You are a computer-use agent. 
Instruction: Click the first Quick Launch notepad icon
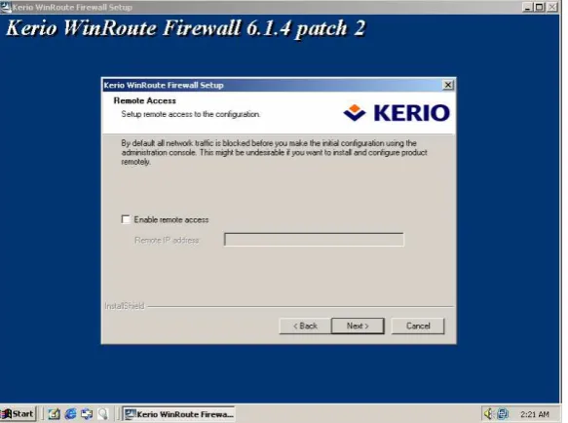(x=54, y=414)
